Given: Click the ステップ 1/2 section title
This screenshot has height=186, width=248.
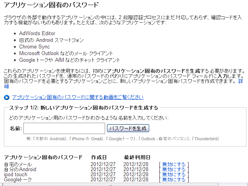Looking at the screenshot, I should (x=83, y=108).
